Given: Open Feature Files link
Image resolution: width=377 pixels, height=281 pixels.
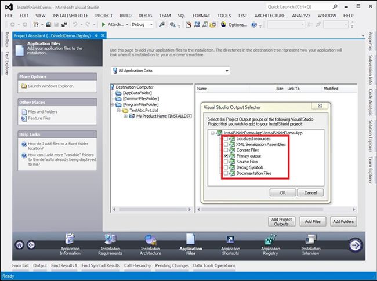Looking at the screenshot, I should coord(39,118).
